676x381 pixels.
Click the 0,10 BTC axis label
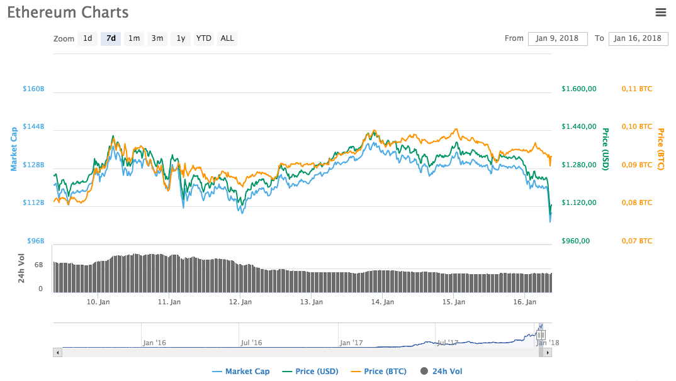(x=637, y=126)
